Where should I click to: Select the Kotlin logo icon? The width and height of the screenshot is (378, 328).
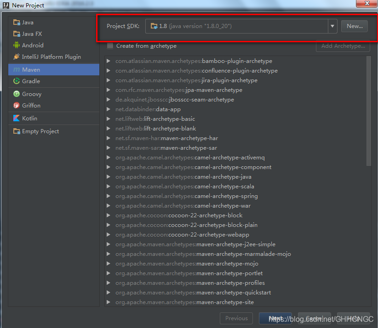tap(17, 118)
